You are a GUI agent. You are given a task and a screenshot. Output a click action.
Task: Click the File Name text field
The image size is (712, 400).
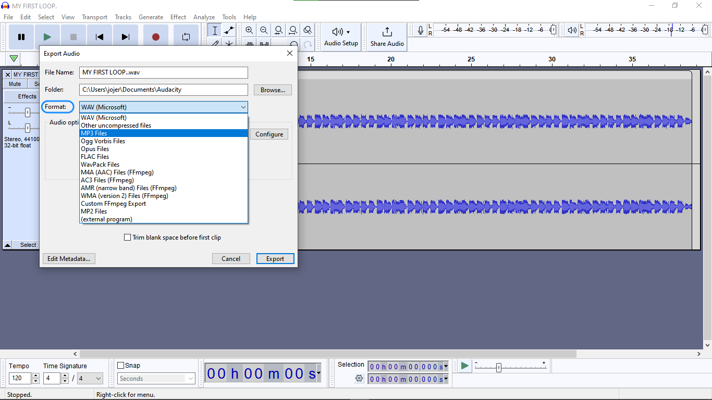163,72
